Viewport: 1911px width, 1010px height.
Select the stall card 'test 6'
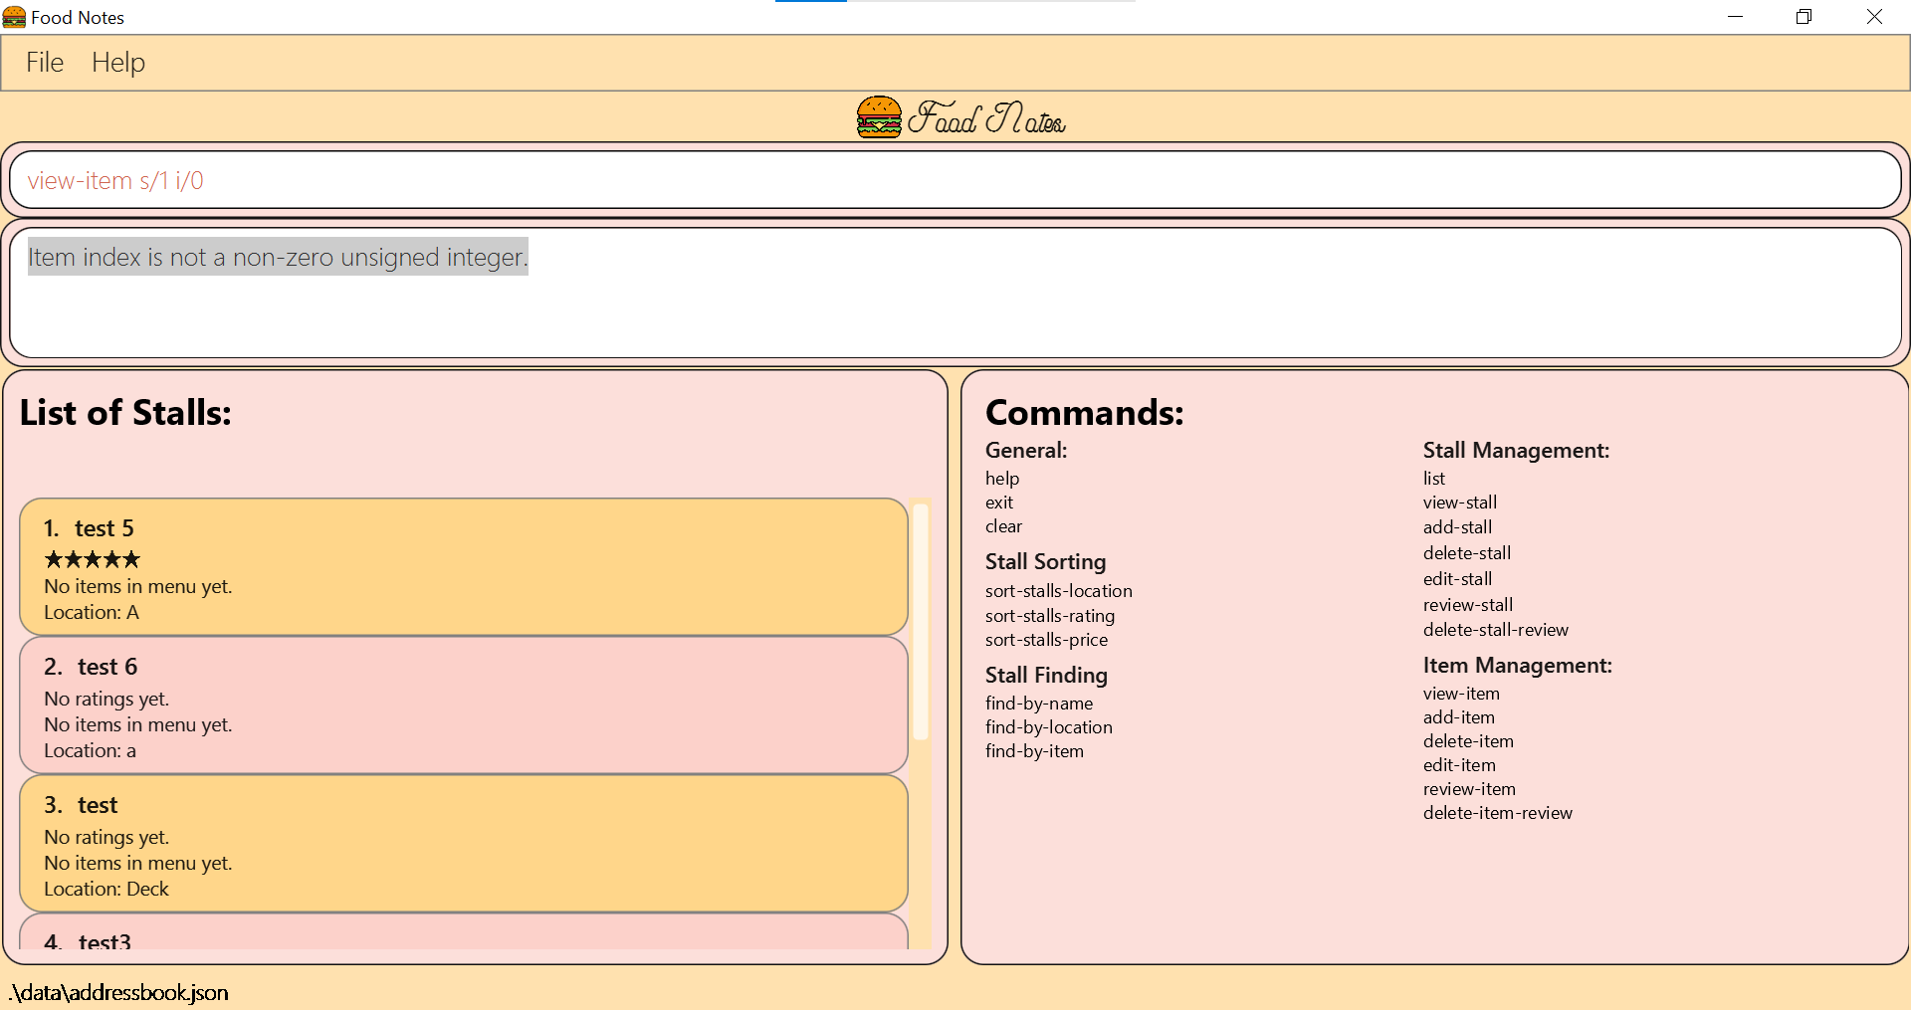tap(464, 705)
